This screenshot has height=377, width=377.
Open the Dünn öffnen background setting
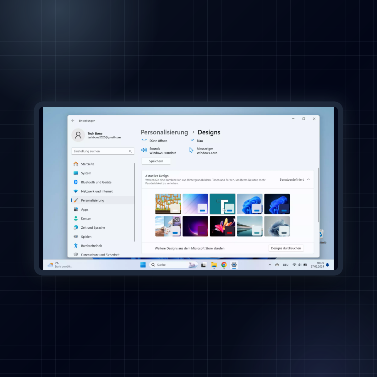[x=155, y=140]
